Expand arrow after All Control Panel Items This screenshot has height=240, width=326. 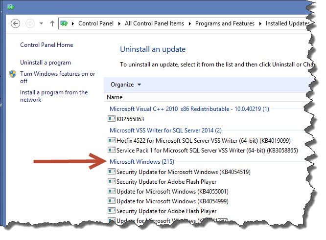pyautogui.click(x=189, y=23)
